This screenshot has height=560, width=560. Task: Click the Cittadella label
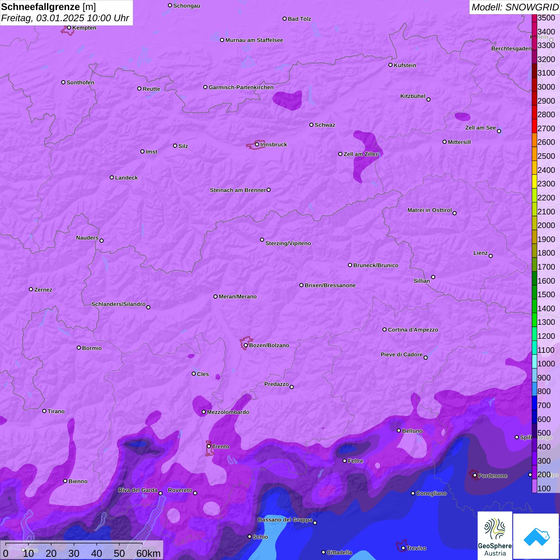(340, 552)
